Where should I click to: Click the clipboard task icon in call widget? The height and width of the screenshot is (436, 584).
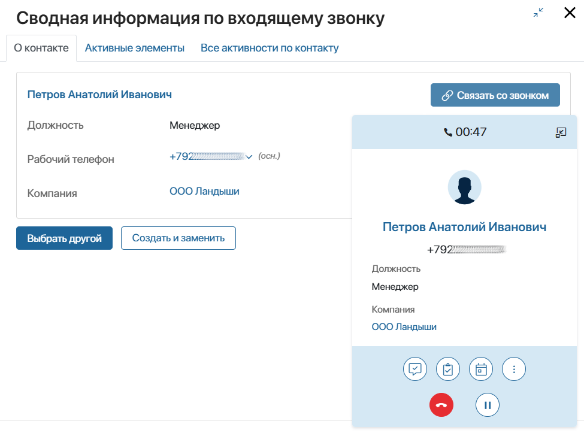pos(448,369)
